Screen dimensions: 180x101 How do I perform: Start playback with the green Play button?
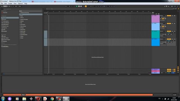[77, 6]
